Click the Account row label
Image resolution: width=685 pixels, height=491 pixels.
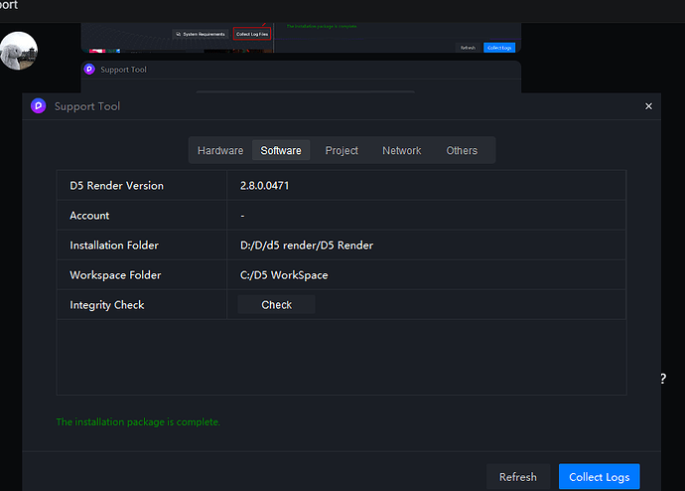(89, 216)
